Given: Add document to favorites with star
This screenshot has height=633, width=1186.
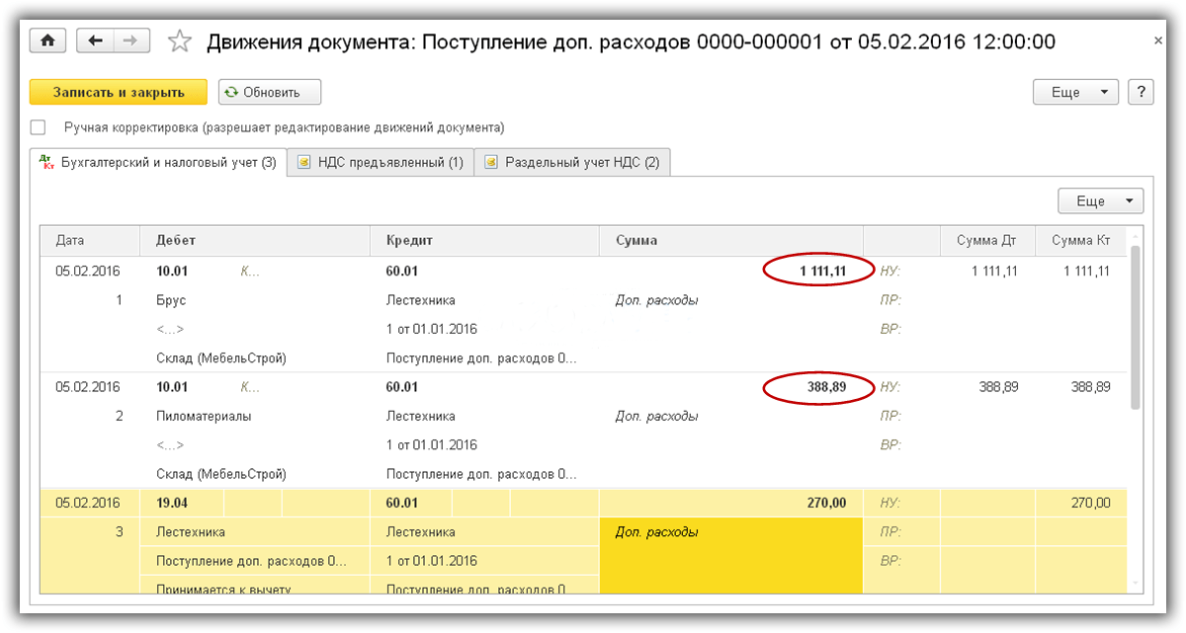Looking at the screenshot, I should 179,41.
